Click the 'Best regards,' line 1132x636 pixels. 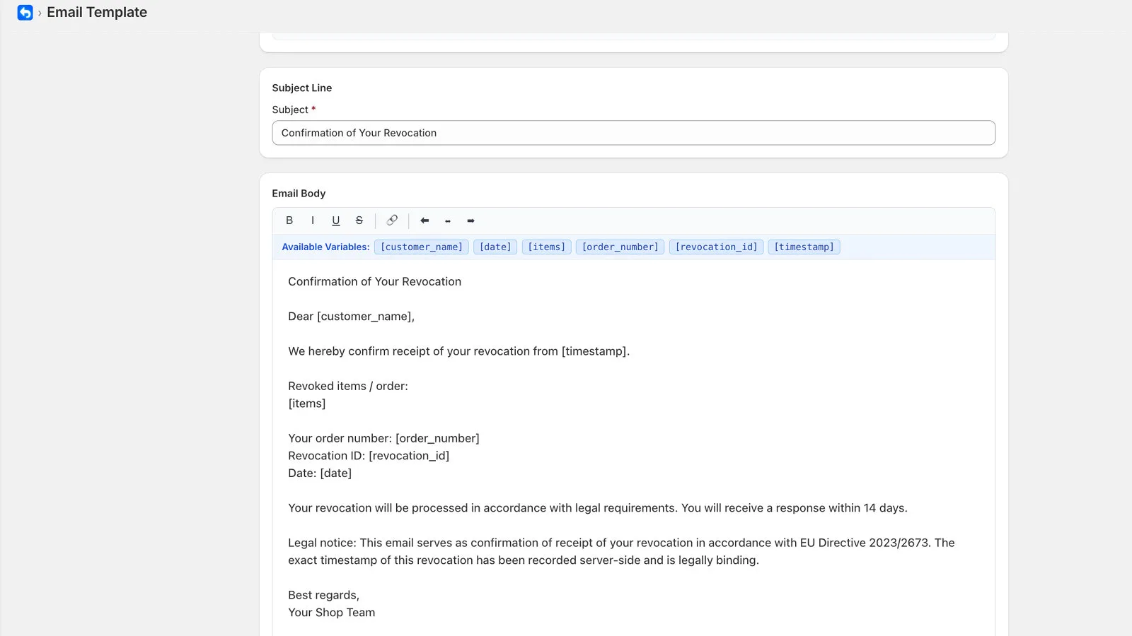click(x=323, y=595)
